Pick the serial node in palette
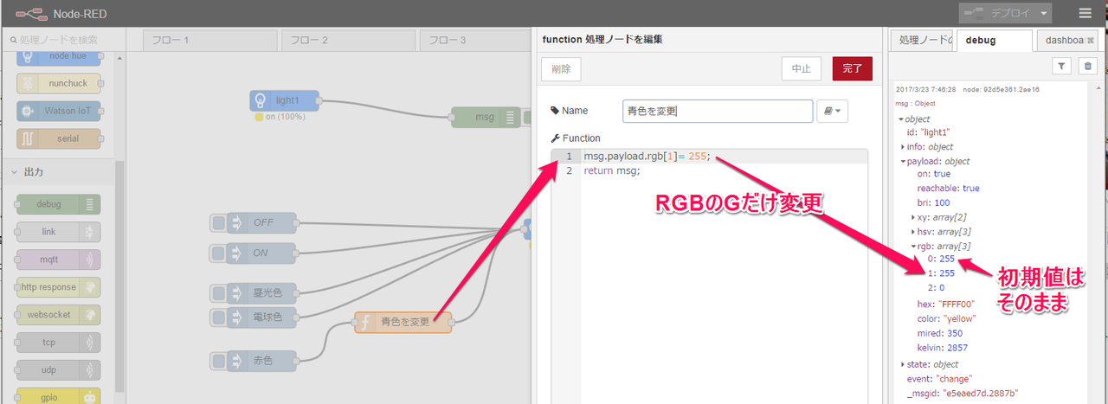Image resolution: width=1108 pixels, height=404 pixels. 59,138
